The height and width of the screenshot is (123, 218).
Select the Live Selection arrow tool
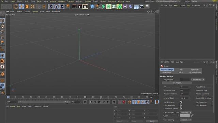pos(16,6)
